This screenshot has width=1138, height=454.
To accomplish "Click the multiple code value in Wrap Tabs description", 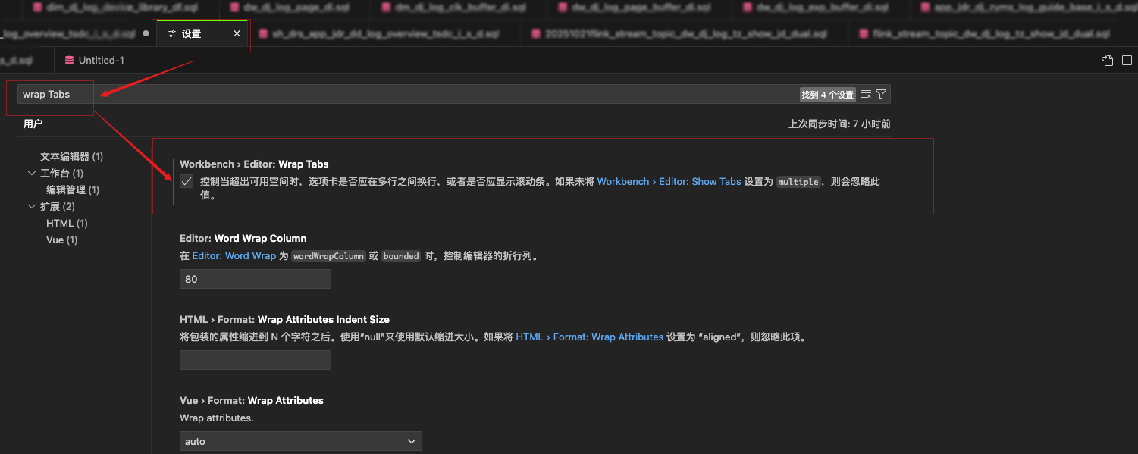I will 798,183.
